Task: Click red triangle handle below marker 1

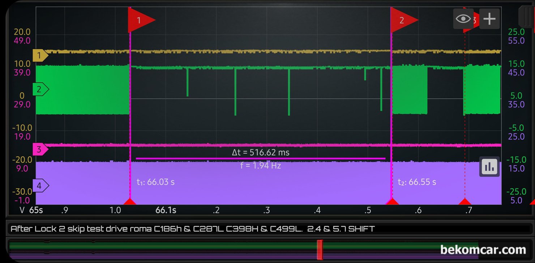Action: tap(130, 202)
